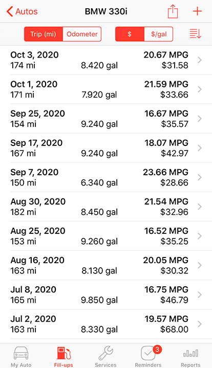This screenshot has width=212, height=368.
Task: Expand Aug 30, 2020 entry chevron
Action: pyautogui.click(x=199, y=207)
